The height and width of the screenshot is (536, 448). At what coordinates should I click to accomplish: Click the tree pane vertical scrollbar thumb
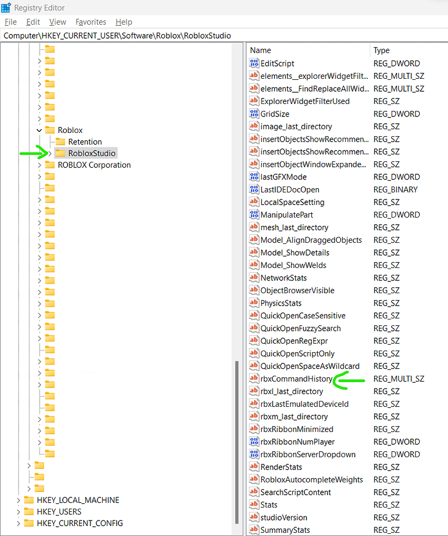(x=237, y=442)
